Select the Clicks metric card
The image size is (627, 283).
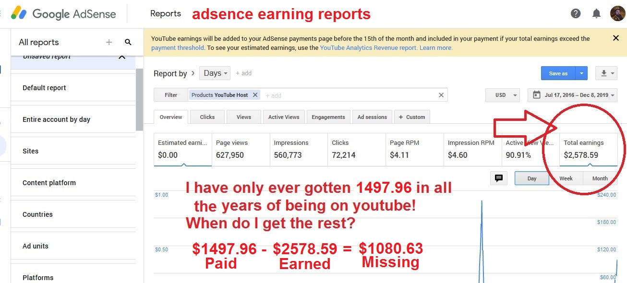click(357, 150)
